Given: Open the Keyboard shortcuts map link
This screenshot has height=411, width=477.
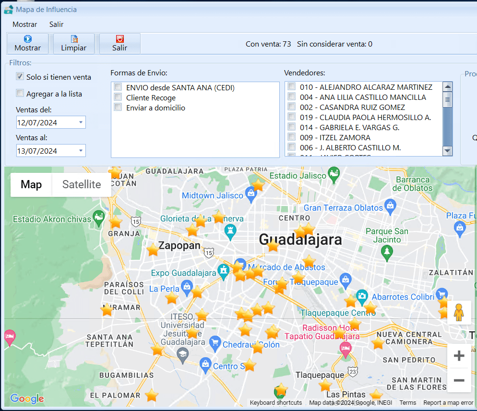Looking at the screenshot, I should (x=276, y=403).
